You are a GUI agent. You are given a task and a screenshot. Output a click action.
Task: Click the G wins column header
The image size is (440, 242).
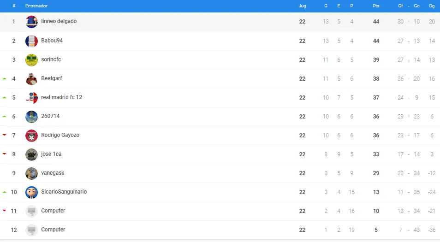(326, 6)
